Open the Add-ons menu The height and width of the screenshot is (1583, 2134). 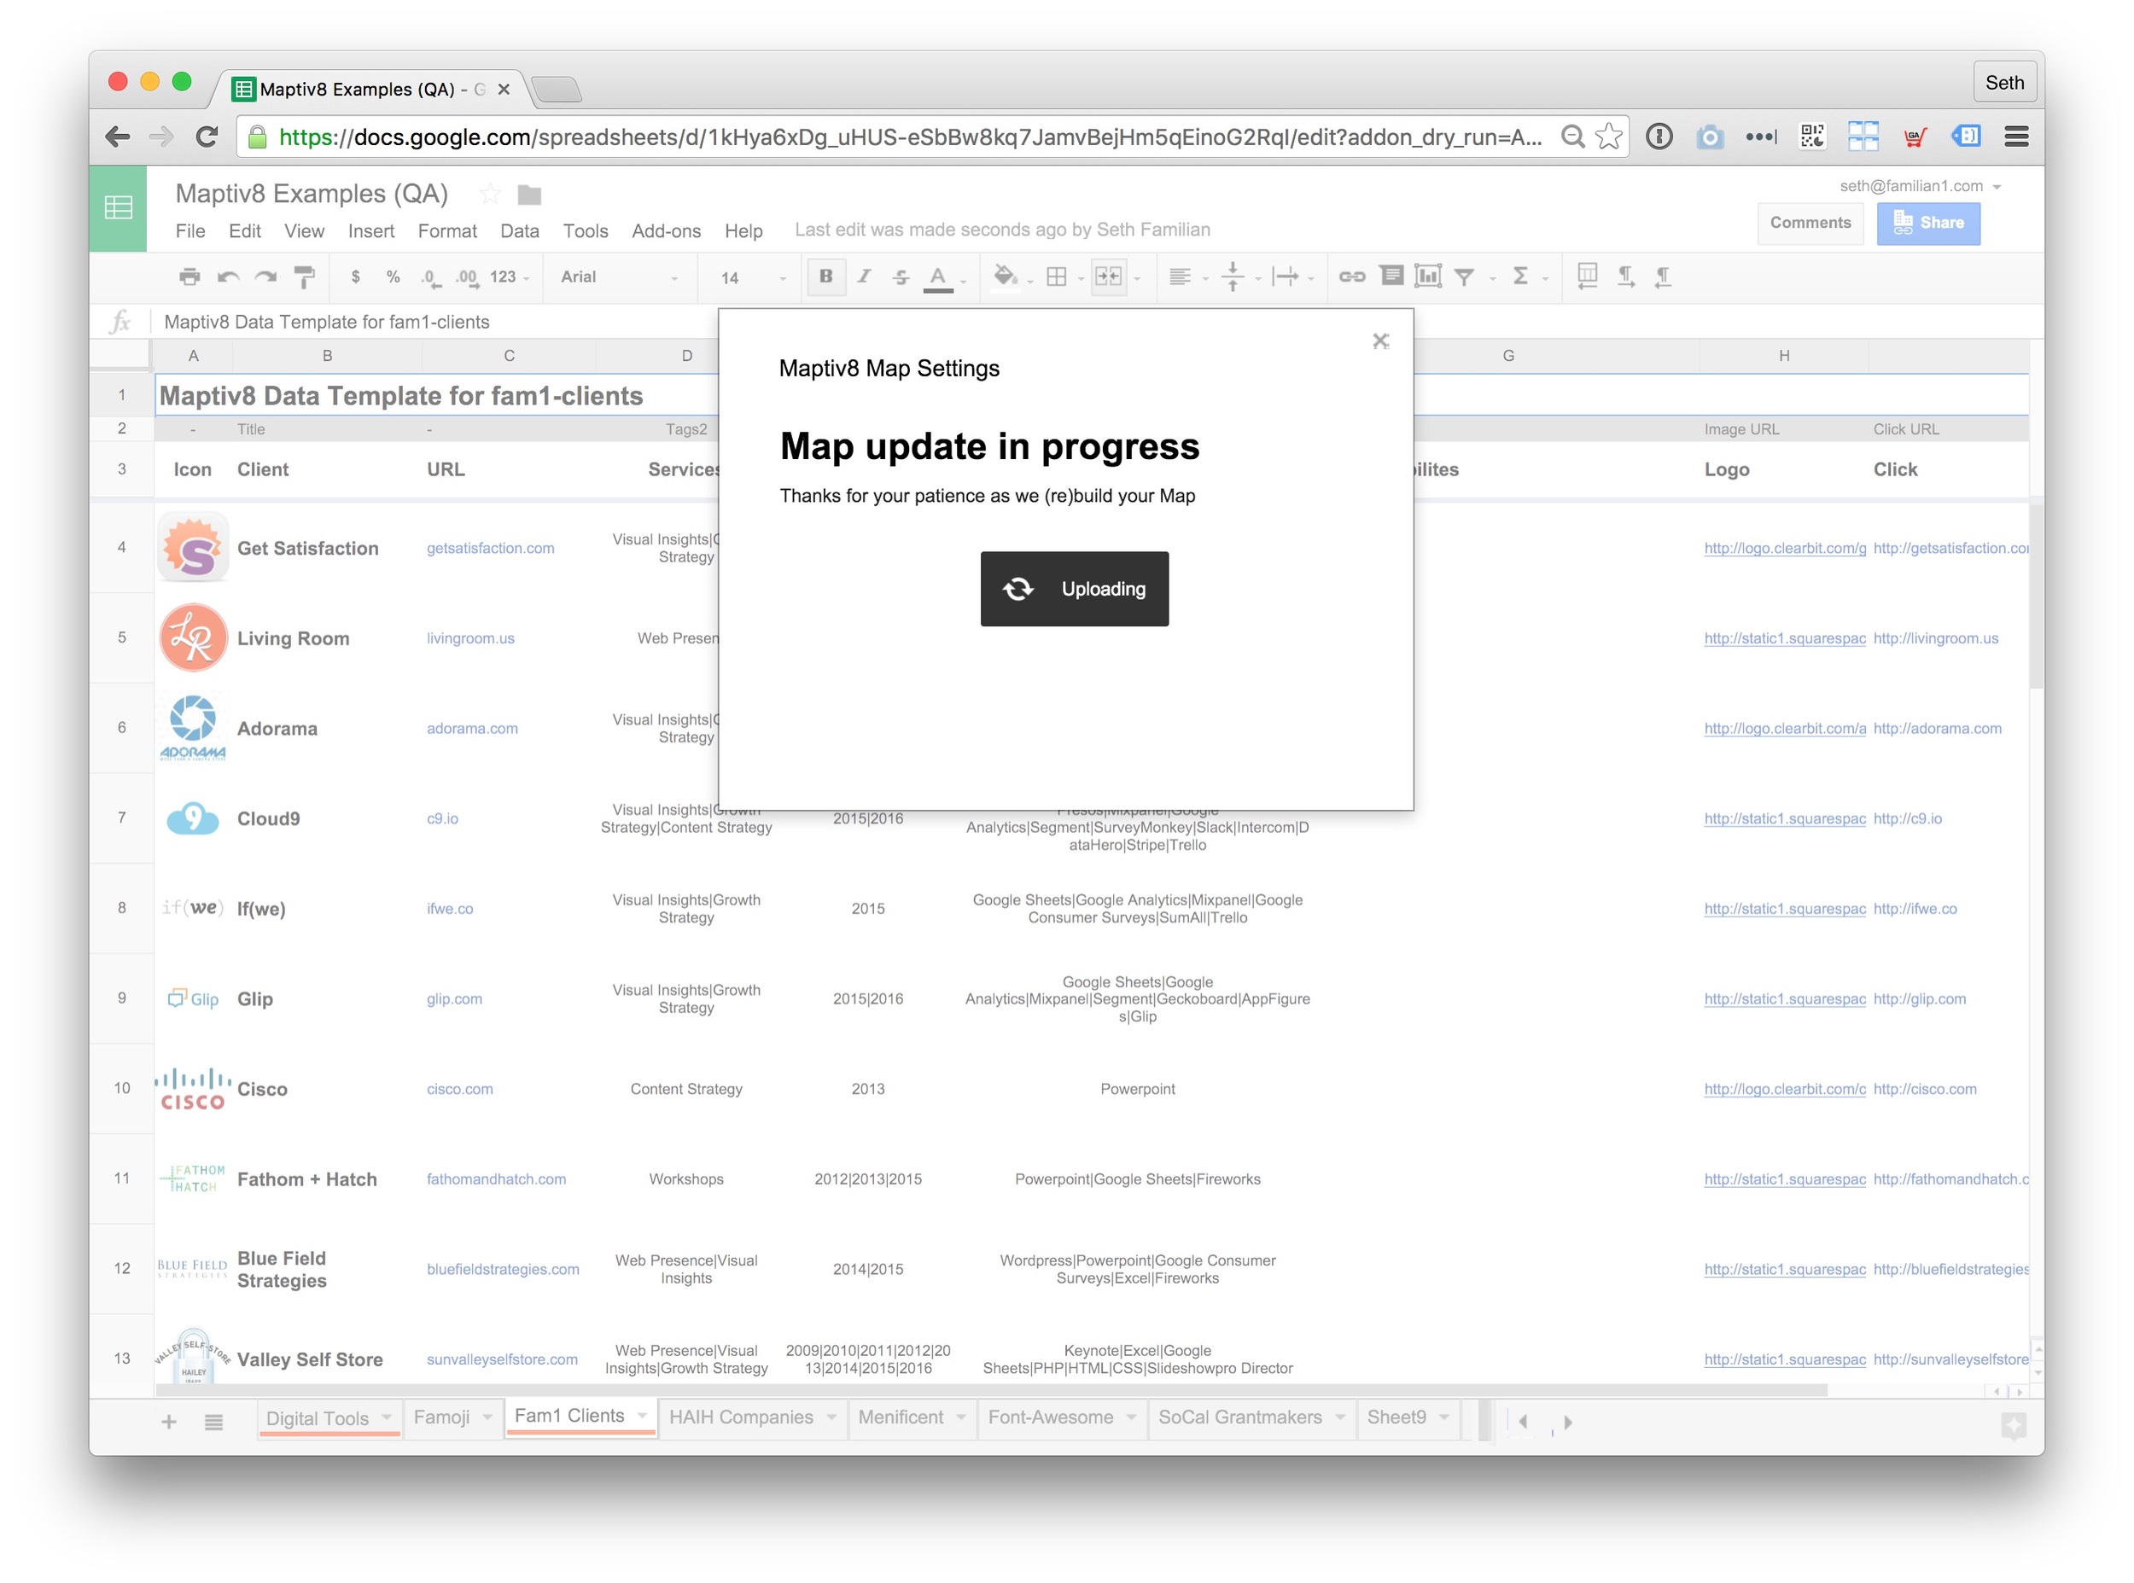coord(666,231)
